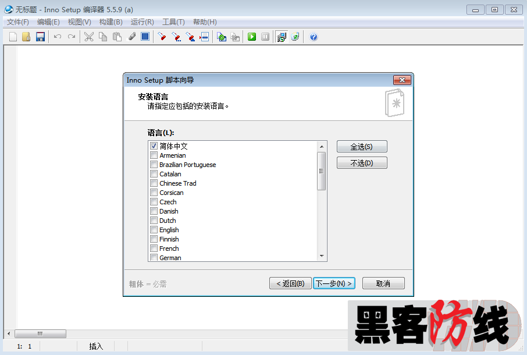Enable the French language checkbox

154,248
